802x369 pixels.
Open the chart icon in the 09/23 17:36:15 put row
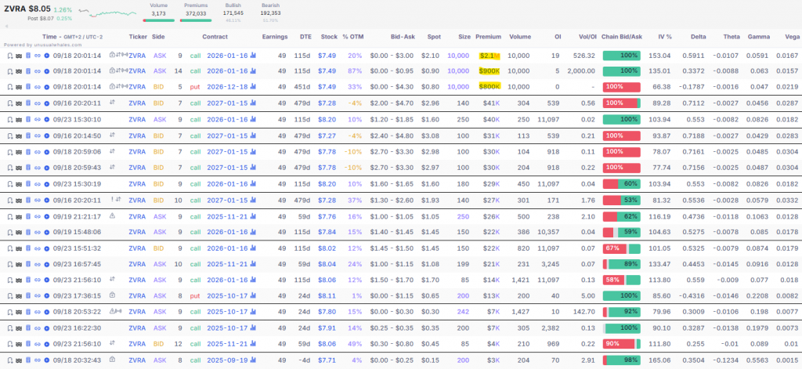point(253,296)
